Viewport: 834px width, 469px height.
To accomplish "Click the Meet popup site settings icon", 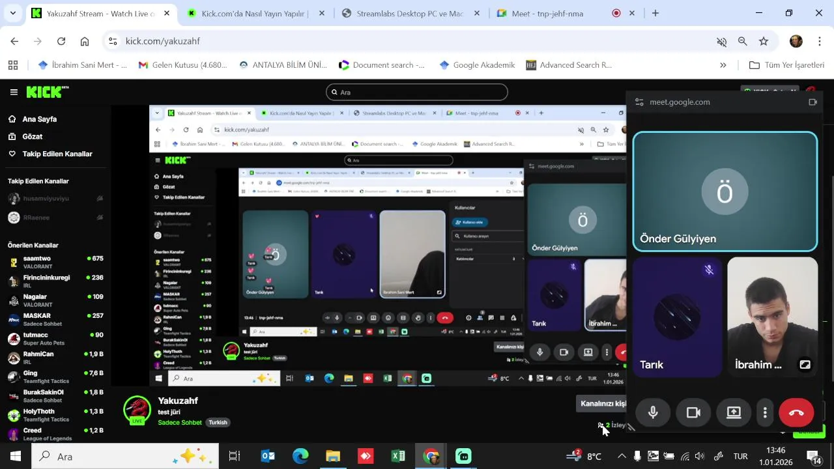I will (639, 102).
